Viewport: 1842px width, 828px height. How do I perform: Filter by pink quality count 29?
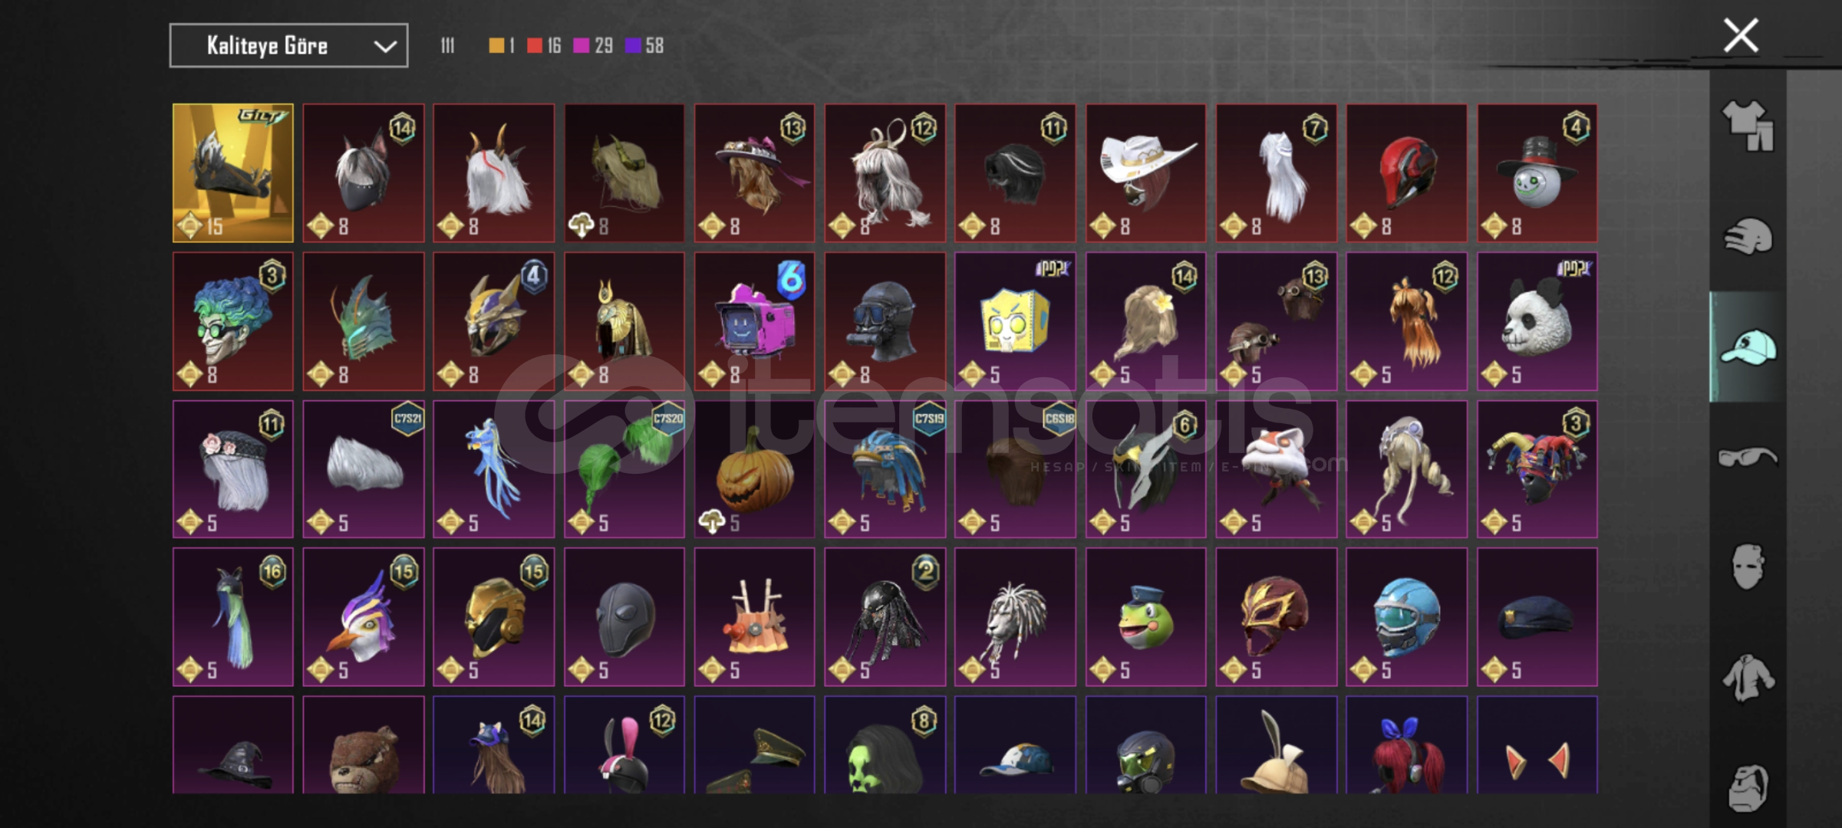click(593, 46)
